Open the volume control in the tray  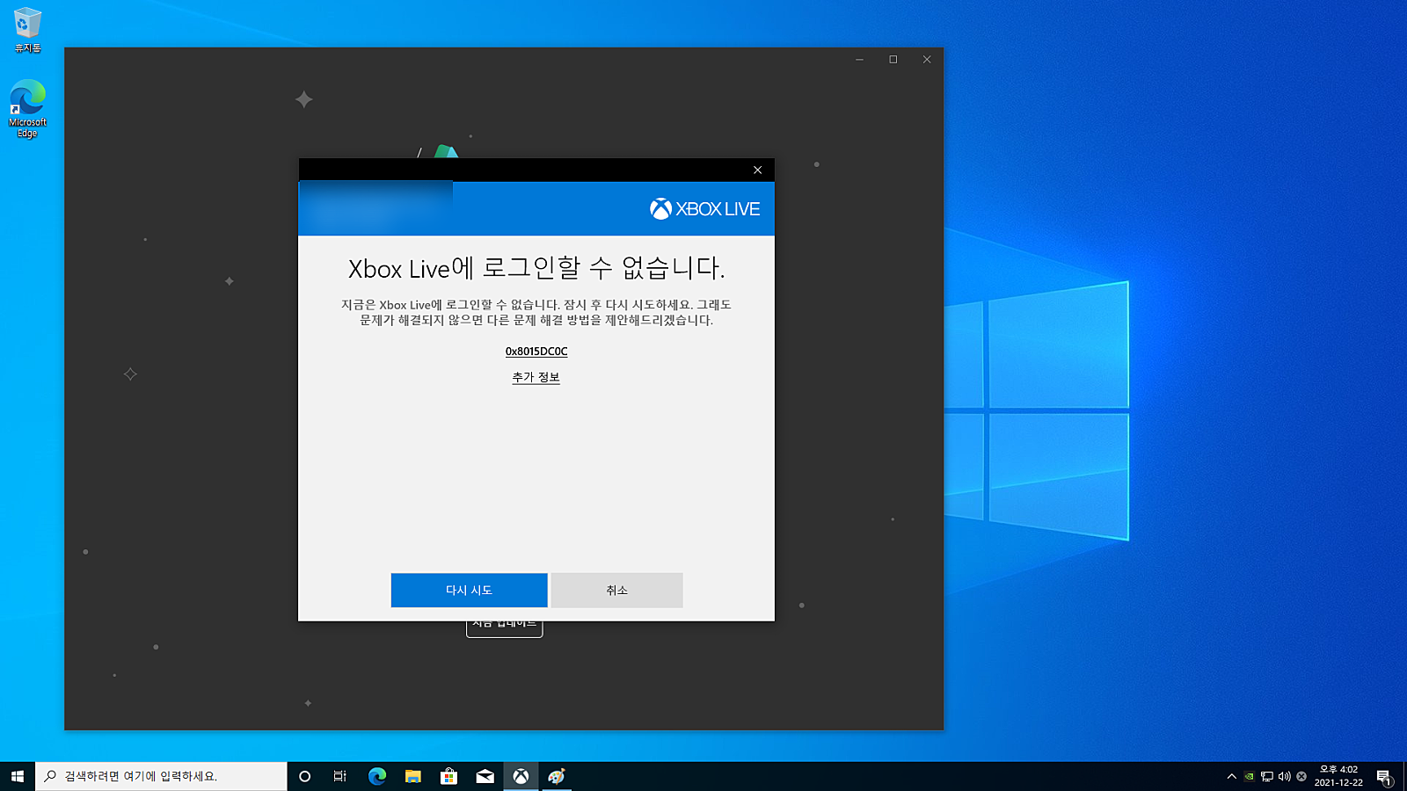pos(1285,776)
